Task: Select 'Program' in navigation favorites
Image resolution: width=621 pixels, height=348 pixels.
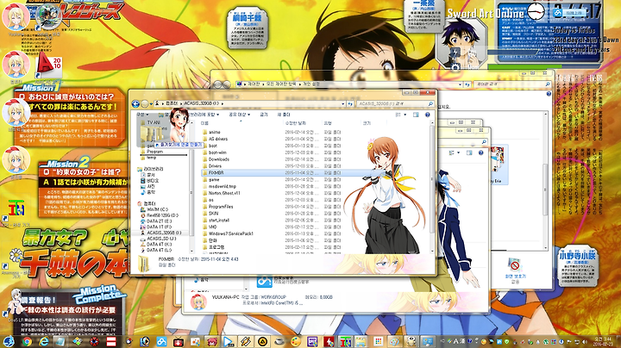Action: coord(154,152)
